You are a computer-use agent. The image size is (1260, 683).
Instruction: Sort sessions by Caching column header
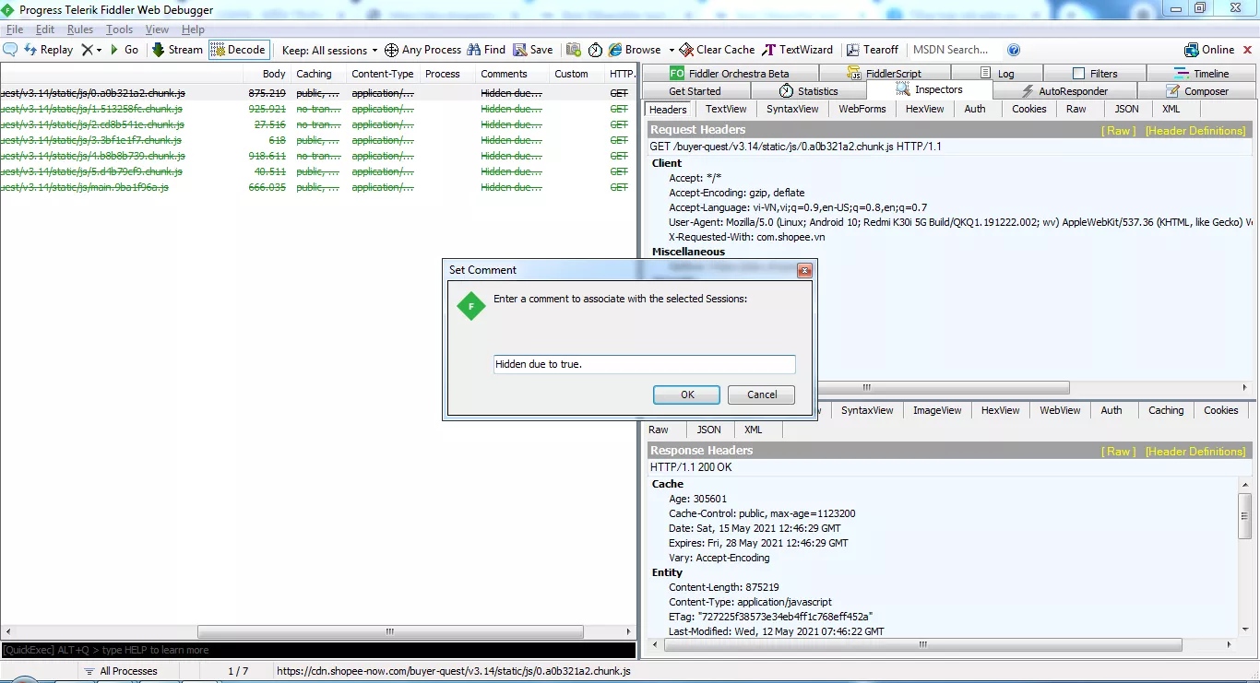coord(317,74)
